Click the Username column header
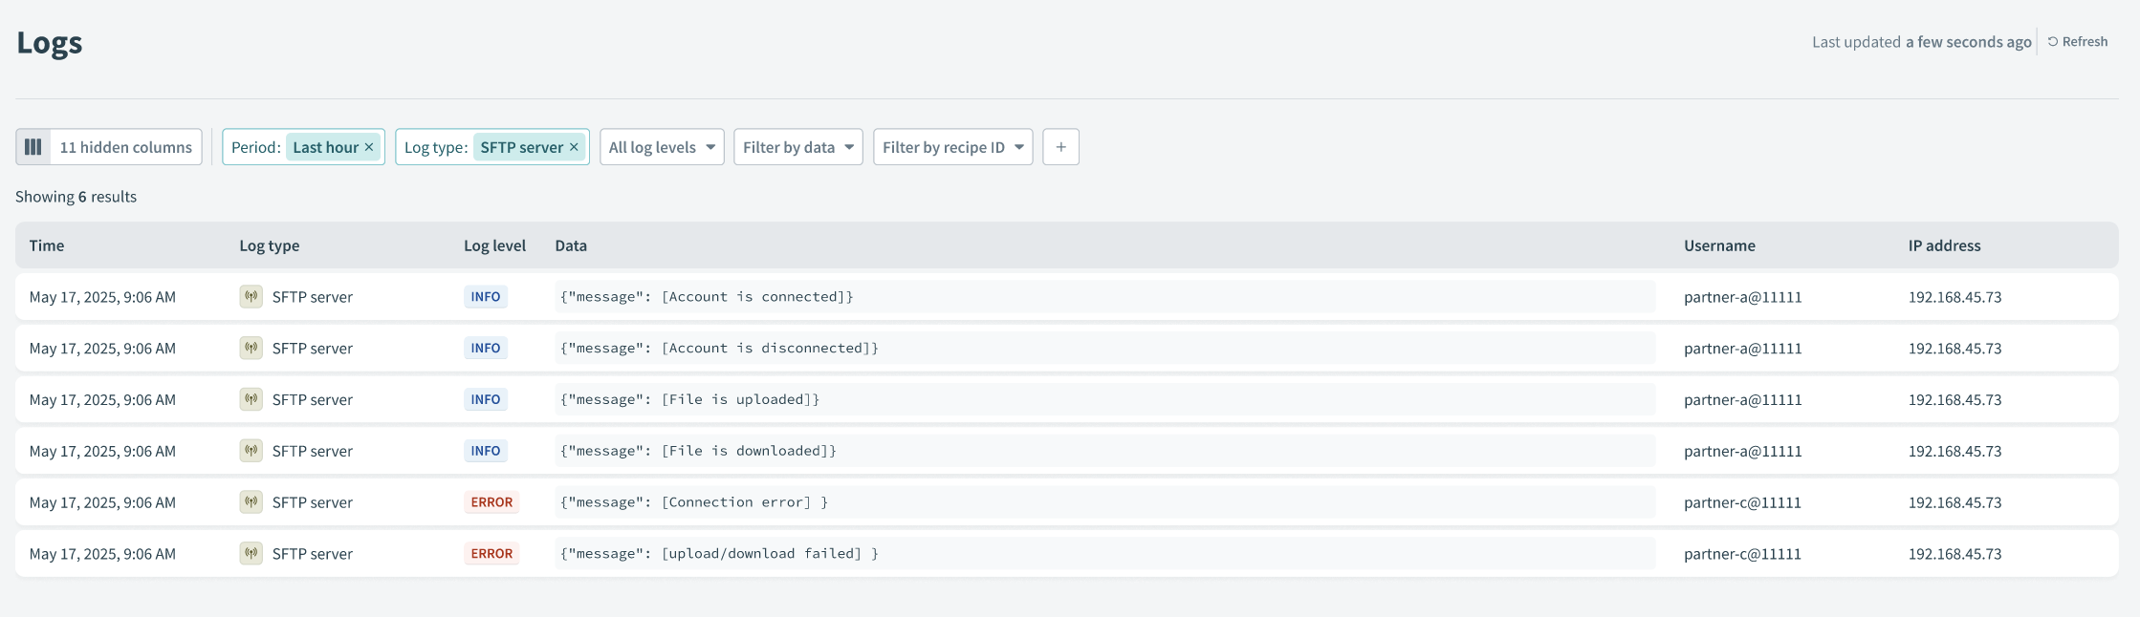2140x617 pixels. click(x=1719, y=245)
